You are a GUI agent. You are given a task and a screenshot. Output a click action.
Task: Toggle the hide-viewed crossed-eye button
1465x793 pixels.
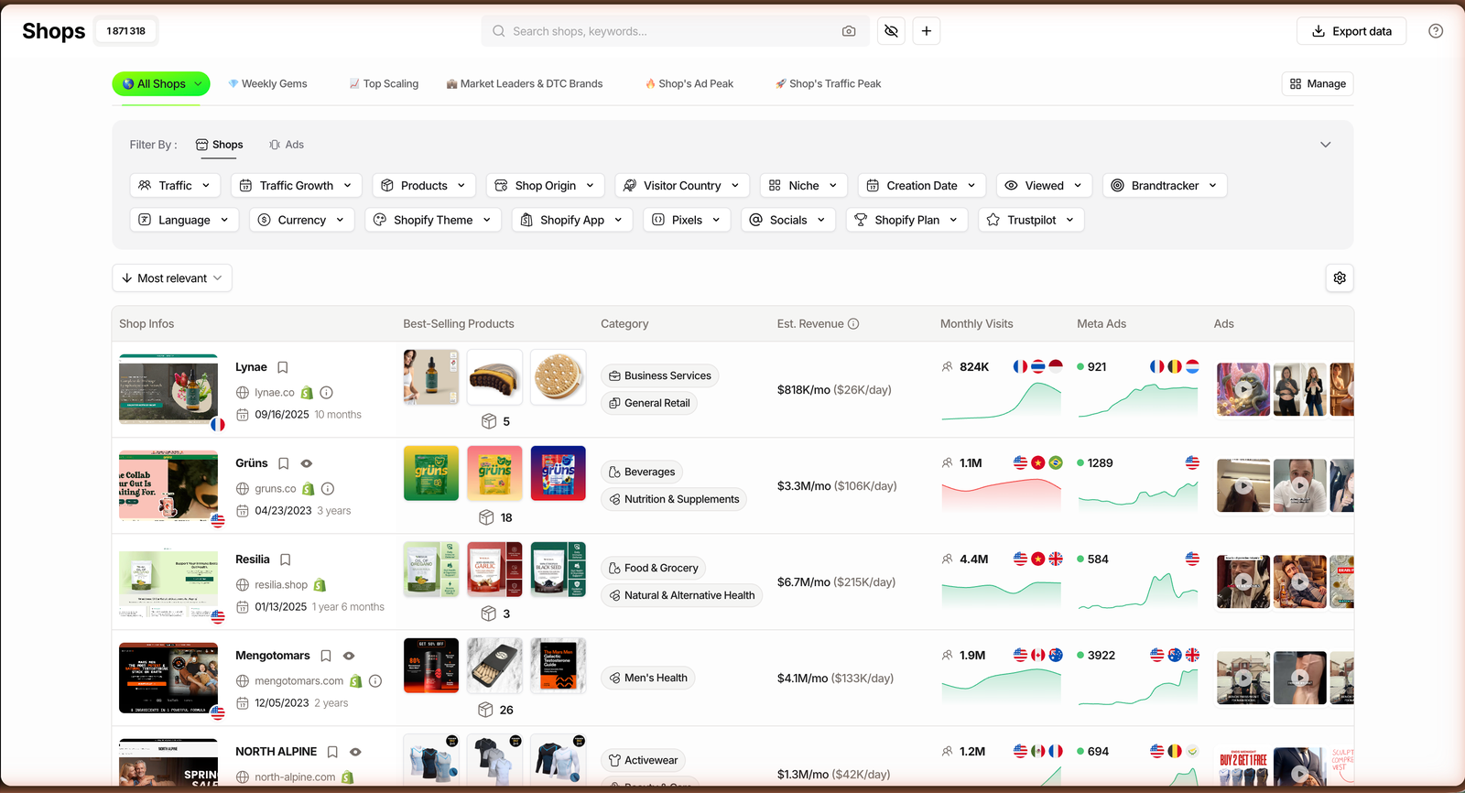click(x=891, y=31)
